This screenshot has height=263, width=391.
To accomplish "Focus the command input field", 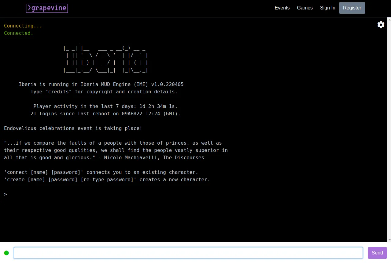I will pos(188,253).
